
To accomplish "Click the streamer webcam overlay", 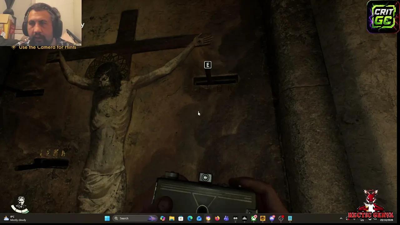I will click(x=41, y=23).
